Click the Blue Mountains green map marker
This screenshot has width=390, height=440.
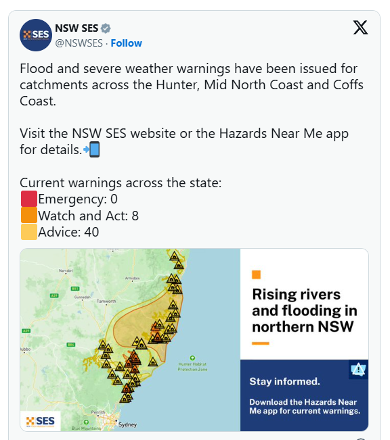click(x=86, y=422)
